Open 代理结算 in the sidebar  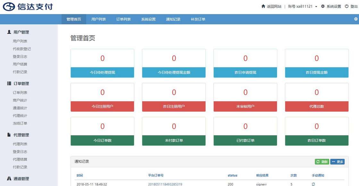click(20, 159)
